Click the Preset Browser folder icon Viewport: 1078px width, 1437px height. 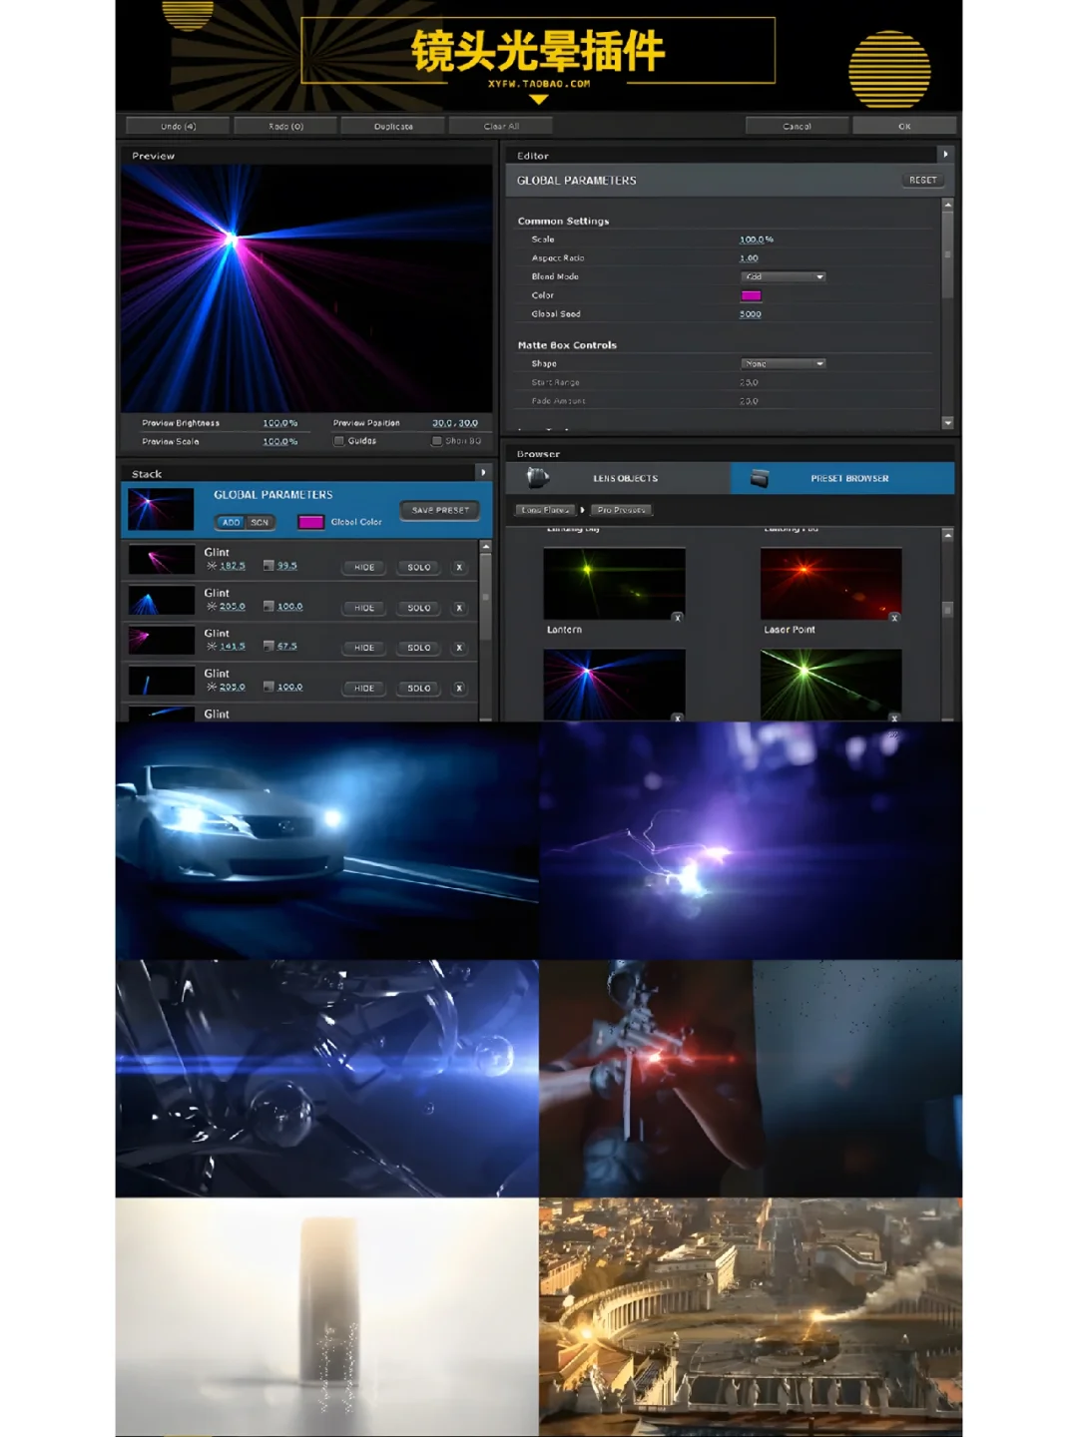click(760, 478)
